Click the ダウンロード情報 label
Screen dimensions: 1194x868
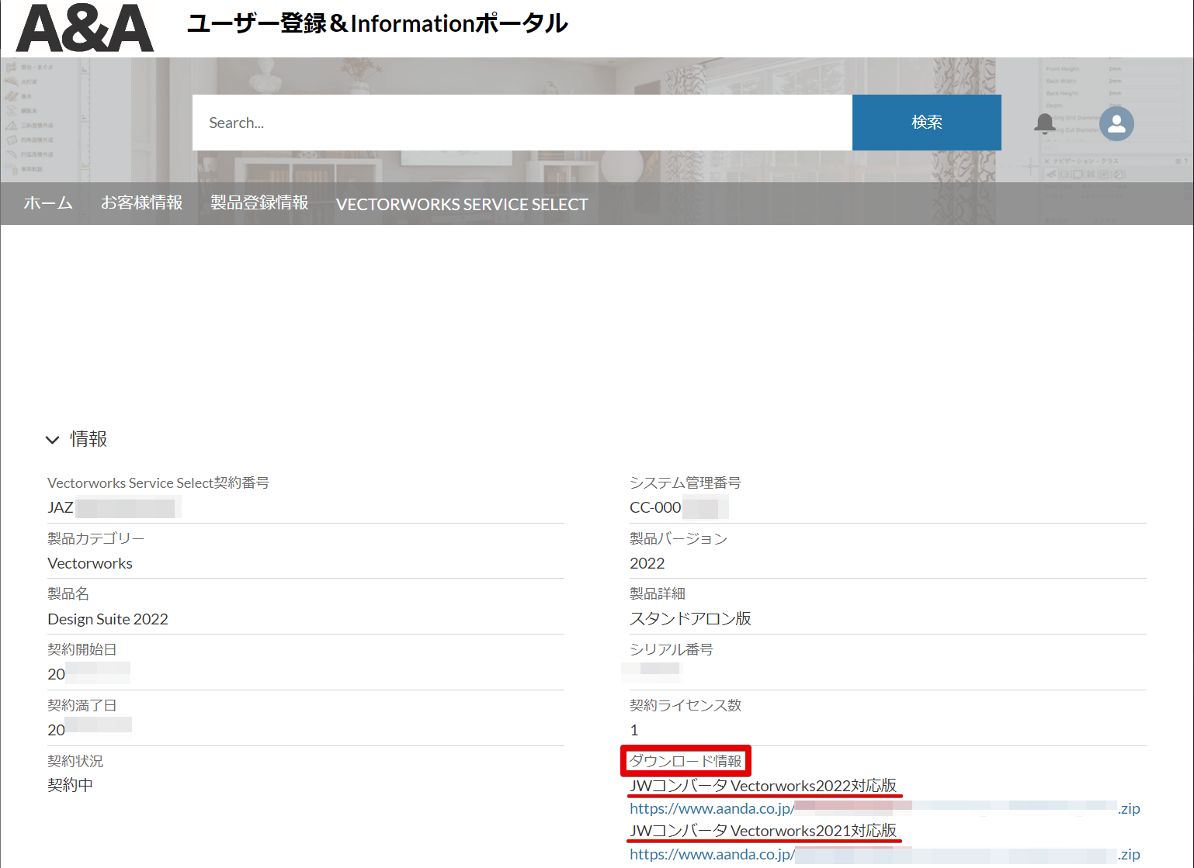pos(686,761)
